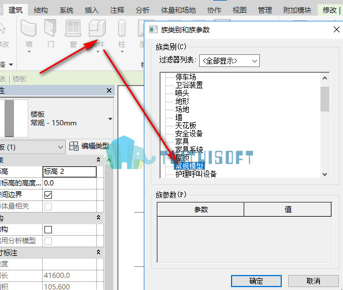
Task: Click the category list scrollbar thumb
Action: 325,99
